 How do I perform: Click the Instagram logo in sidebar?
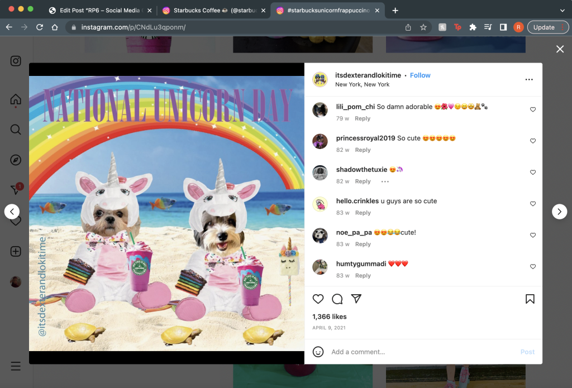16,61
